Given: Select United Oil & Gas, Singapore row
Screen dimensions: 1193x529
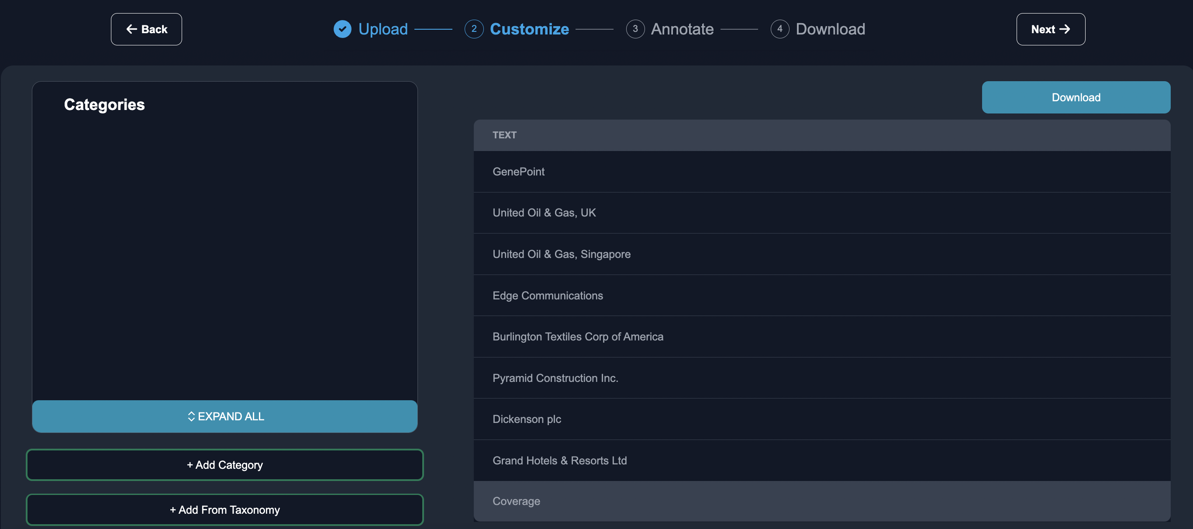Looking at the screenshot, I should coord(821,254).
